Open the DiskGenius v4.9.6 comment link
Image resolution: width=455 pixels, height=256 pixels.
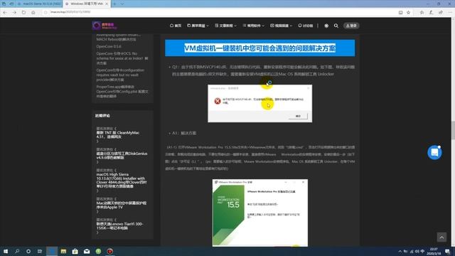(122, 156)
